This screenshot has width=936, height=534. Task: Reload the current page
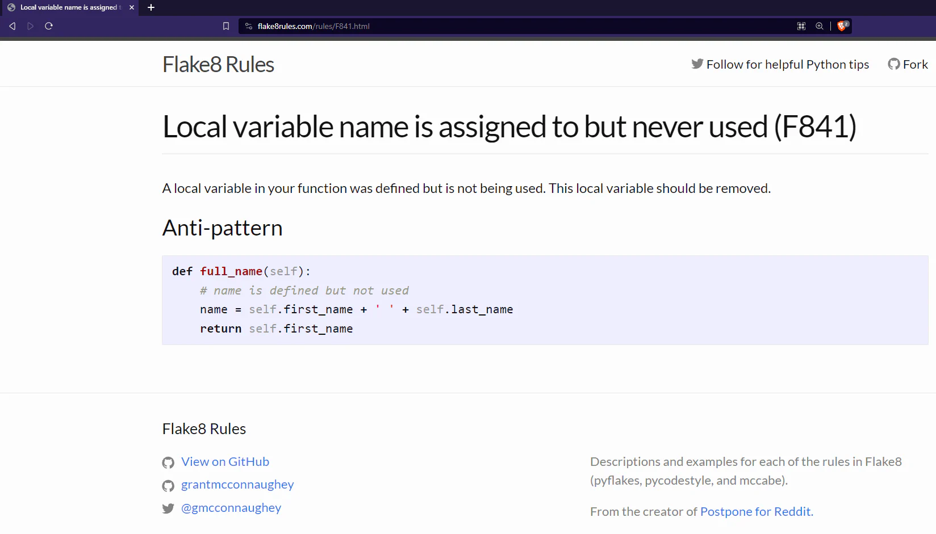[x=49, y=26]
